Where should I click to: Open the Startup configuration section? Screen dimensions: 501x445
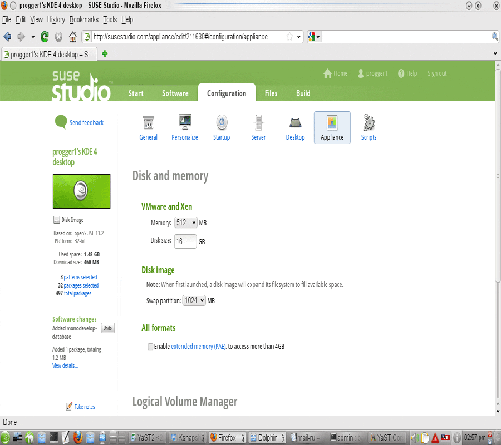[222, 128]
